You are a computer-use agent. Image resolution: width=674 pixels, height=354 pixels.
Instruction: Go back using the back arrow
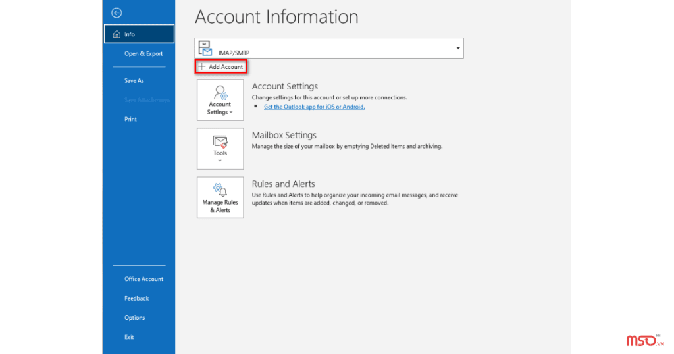tap(117, 13)
